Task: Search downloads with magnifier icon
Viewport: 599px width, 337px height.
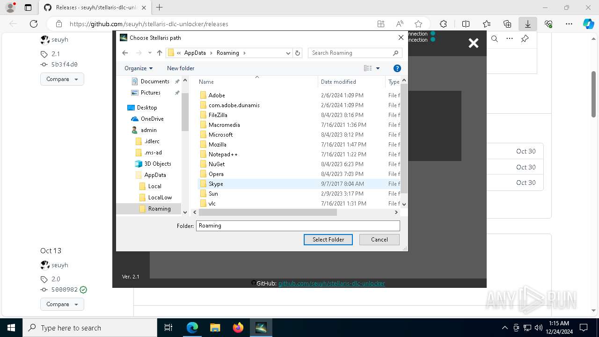Action: [495, 39]
